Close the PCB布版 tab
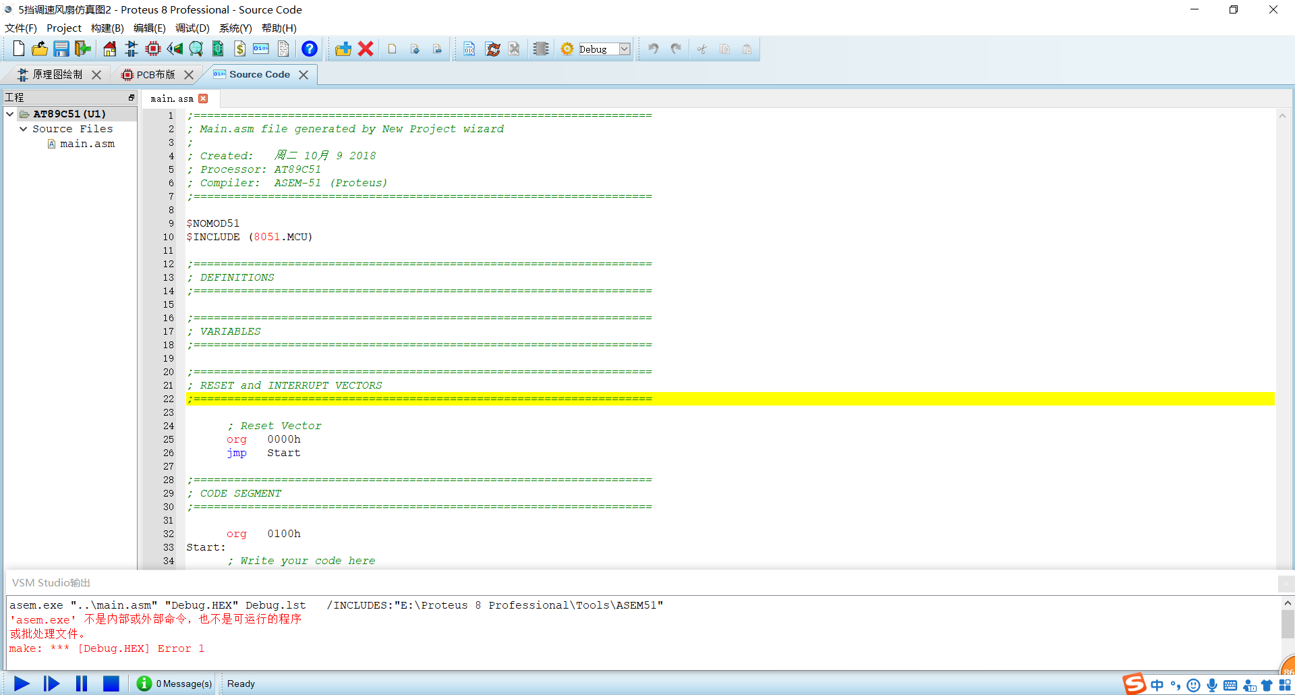This screenshot has height=695, width=1295. (189, 75)
